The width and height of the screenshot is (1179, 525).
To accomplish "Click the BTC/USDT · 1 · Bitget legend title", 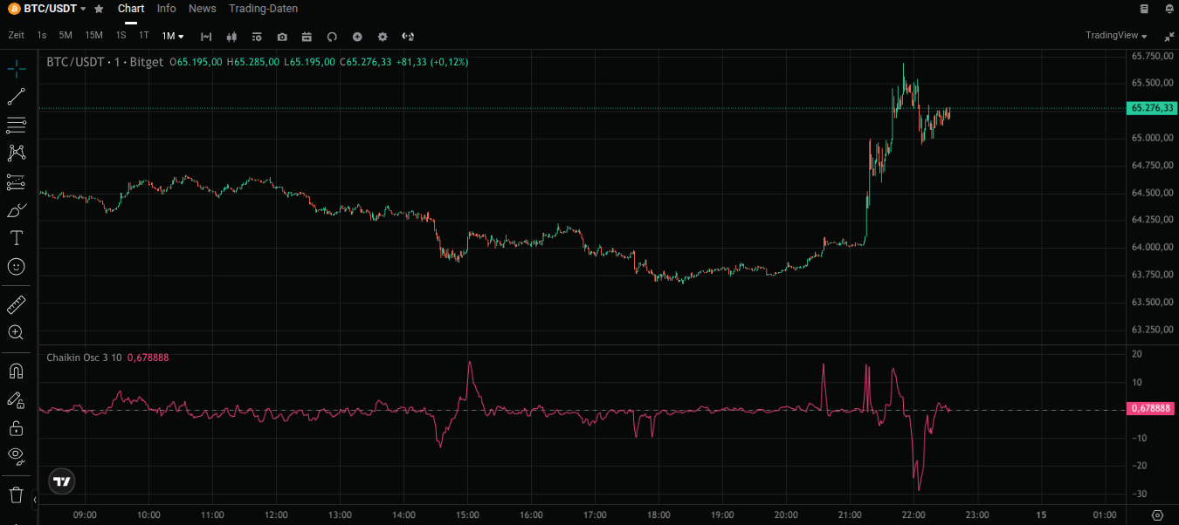I will (105, 62).
